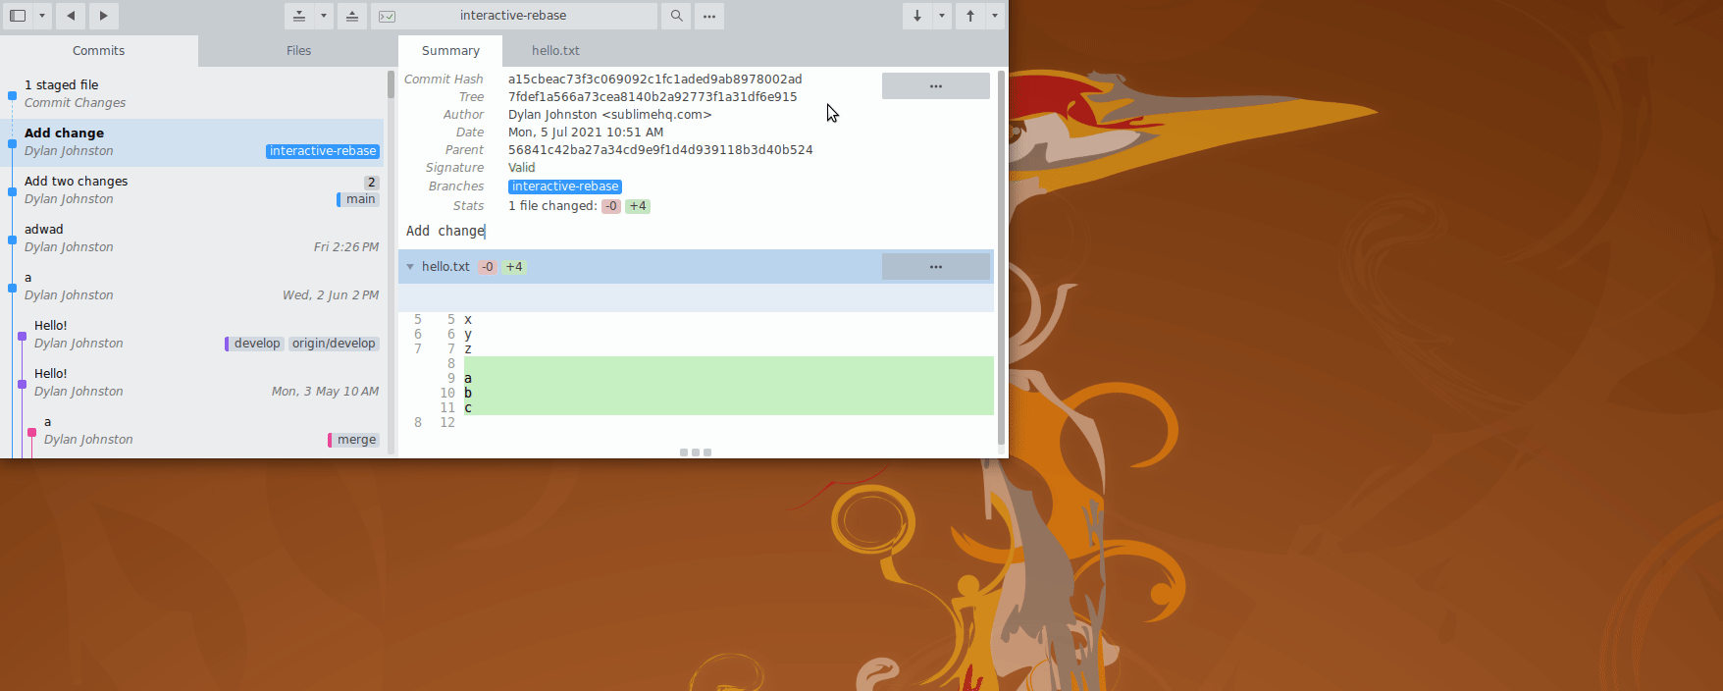Screen dimensions: 1723x691
Task: Click the branch icon in the toolbar
Action: (388, 16)
